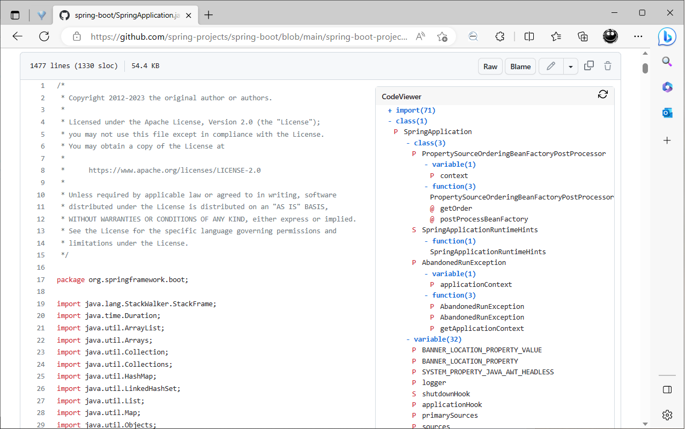Open sidebar settings gear
Viewport: 686px width, 429px height.
click(667, 415)
